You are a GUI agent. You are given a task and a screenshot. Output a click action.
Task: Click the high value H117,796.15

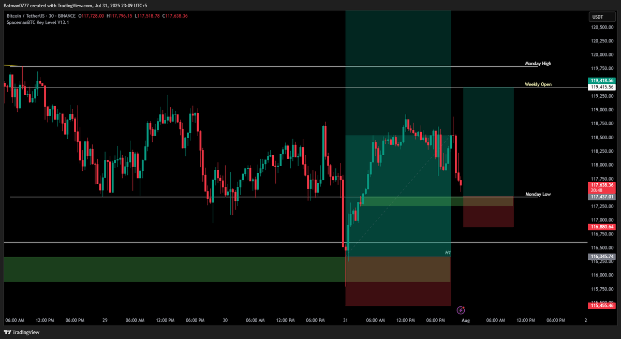coord(120,16)
